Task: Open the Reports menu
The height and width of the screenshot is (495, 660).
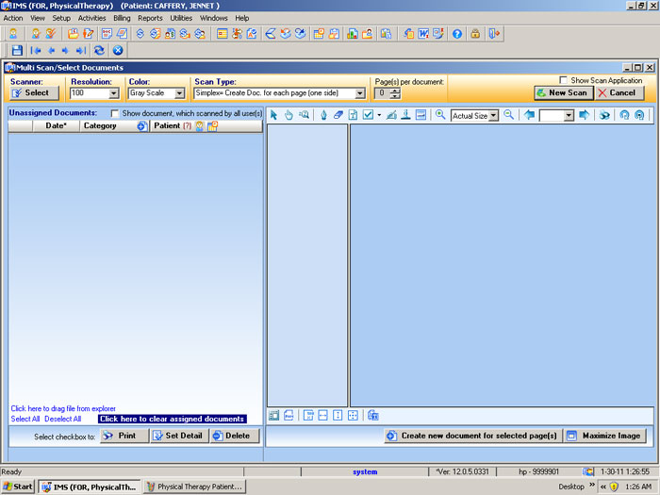Action: pyautogui.click(x=150, y=18)
